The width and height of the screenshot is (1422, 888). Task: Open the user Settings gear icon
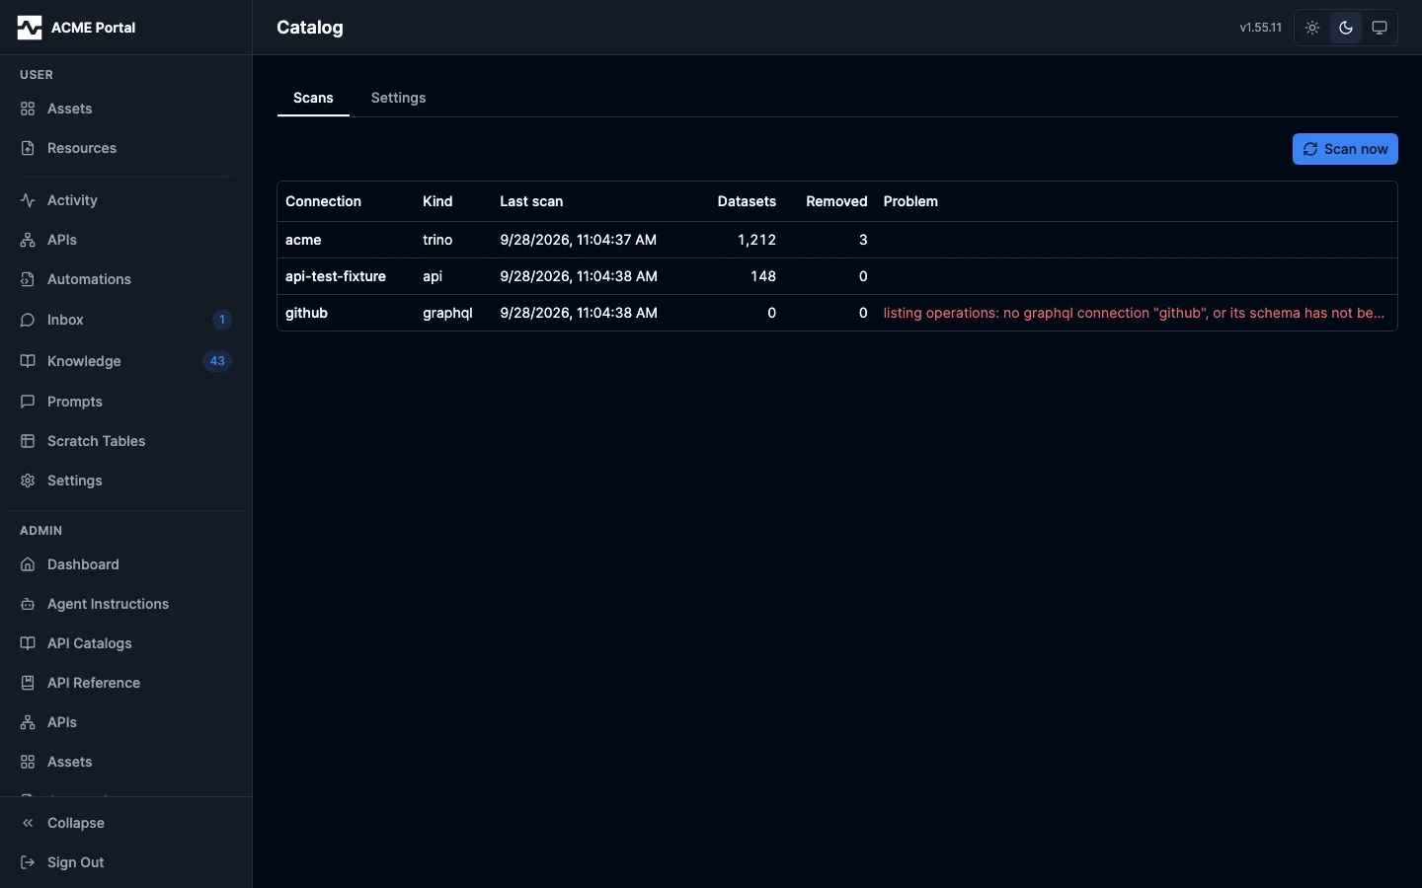click(28, 481)
